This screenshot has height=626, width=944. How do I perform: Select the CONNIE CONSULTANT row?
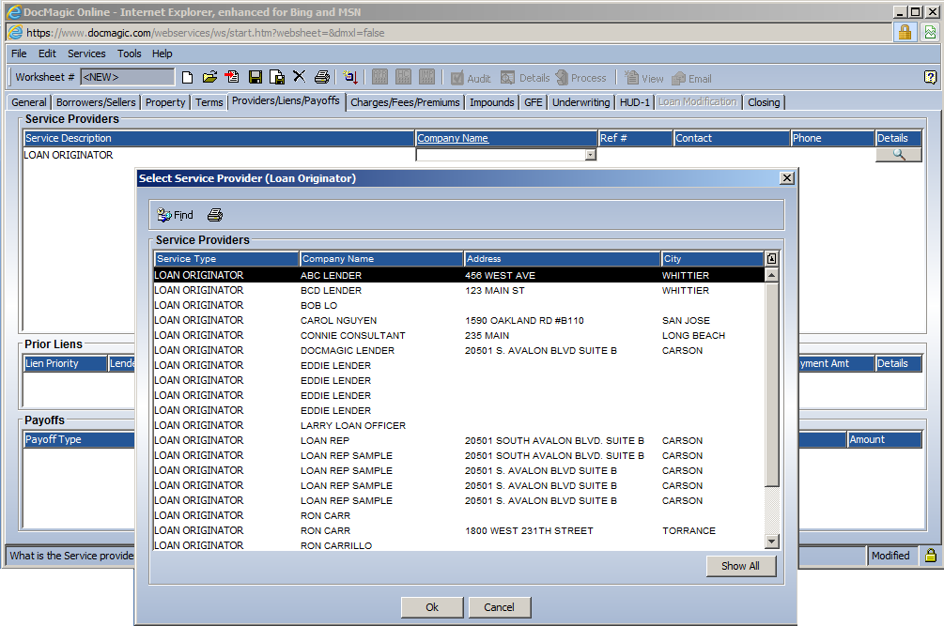click(458, 336)
